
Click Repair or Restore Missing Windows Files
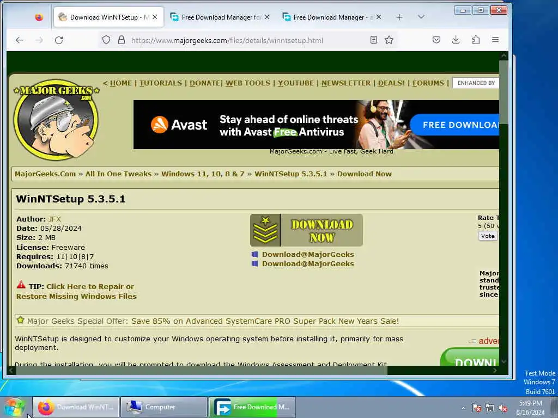(76, 292)
